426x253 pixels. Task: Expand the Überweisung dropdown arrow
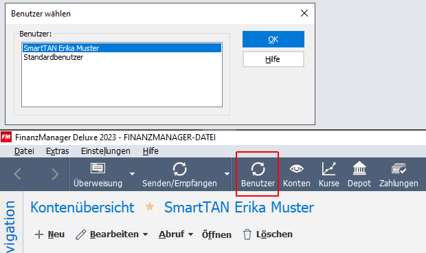132,174
